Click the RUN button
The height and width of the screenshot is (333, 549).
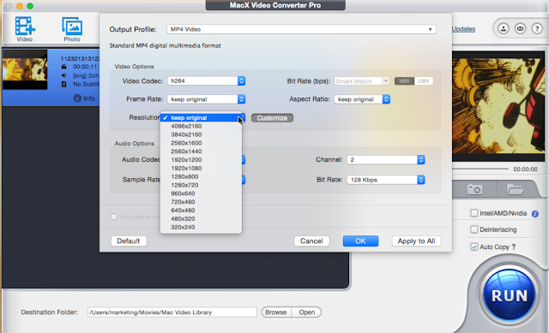509,295
